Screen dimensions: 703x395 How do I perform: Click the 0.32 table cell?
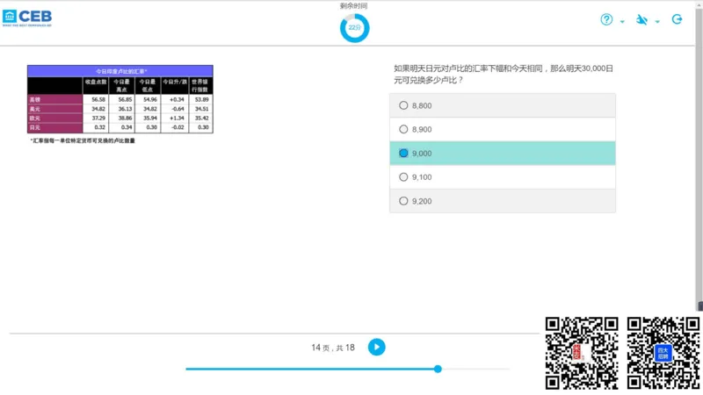[96, 127]
